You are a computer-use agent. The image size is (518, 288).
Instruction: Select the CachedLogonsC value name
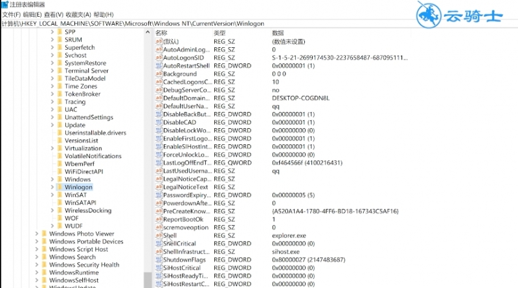pyautogui.click(x=188, y=82)
